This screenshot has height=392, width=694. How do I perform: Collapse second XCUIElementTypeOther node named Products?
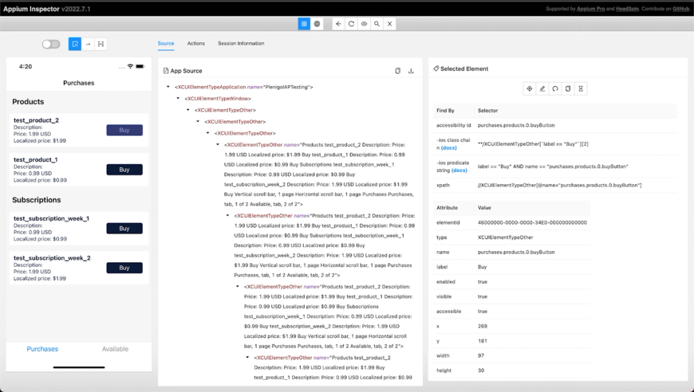(228, 216)
